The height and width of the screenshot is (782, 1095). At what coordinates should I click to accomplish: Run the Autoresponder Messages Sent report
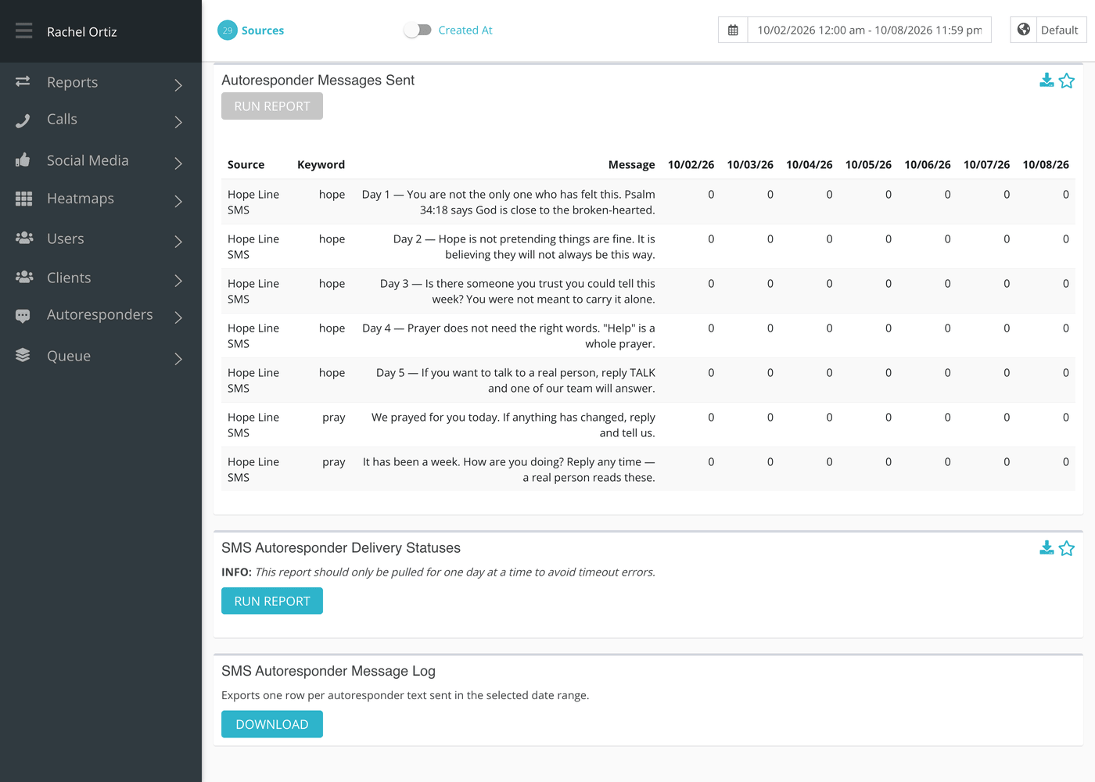(x=272, y=106)
